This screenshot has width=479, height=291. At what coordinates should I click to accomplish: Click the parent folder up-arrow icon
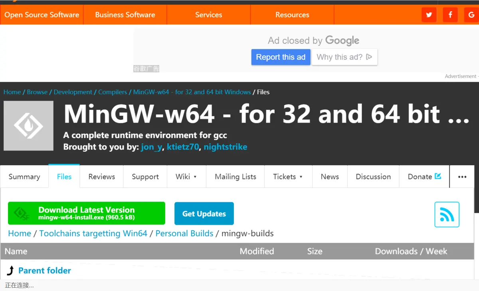coord(11,271)
